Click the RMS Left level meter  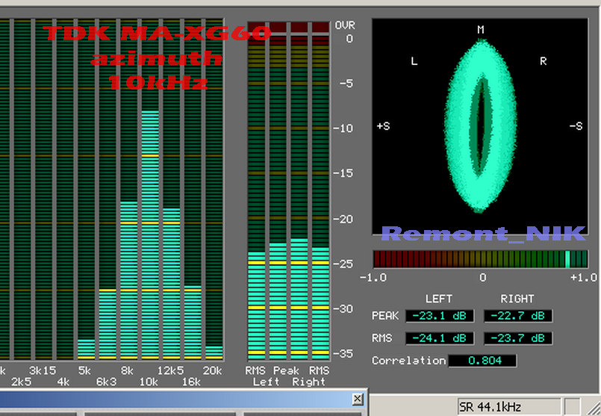coord(257,299)
